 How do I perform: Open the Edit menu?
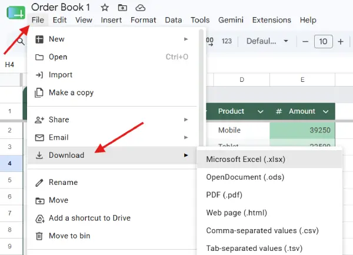point(59,20)
